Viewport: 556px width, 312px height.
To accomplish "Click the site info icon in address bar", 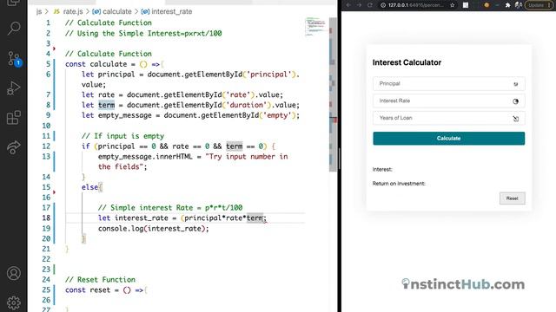I will click(383, 5).
